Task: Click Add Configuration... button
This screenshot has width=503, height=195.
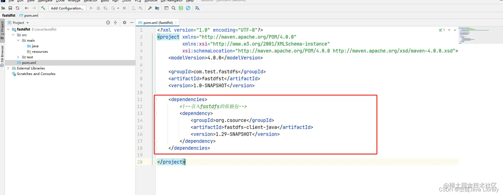Action: [x=67, y=8]
